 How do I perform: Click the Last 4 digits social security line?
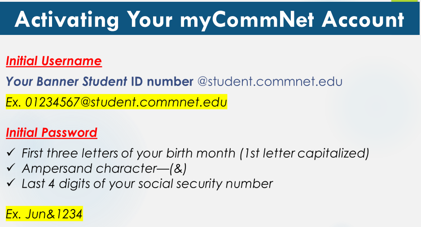[147, 184]
